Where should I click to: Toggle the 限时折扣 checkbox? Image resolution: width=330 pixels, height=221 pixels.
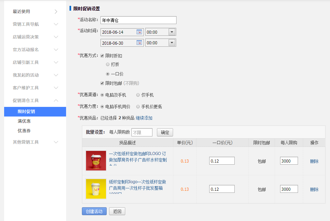coord(102,56)
